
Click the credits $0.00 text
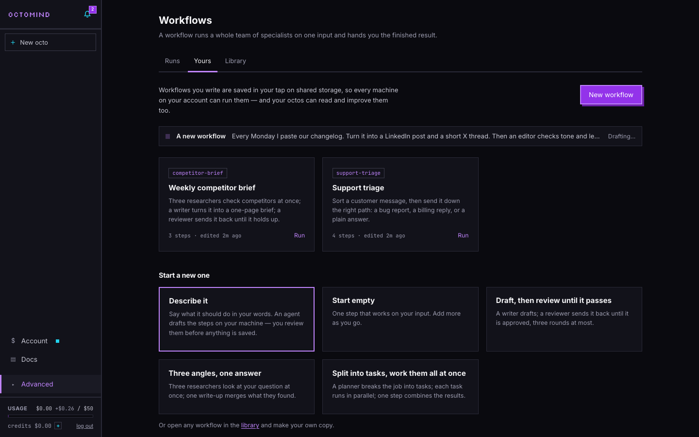[30, 426]
